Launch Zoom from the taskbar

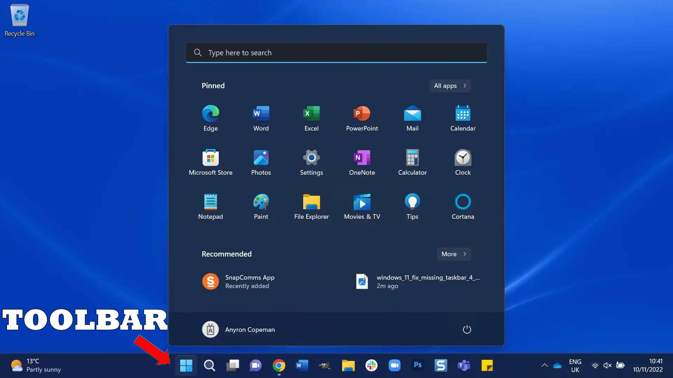(x=394, y=365)
